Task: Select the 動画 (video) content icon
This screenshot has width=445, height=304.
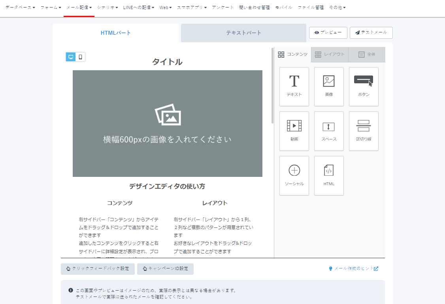Action: [294, 131]
